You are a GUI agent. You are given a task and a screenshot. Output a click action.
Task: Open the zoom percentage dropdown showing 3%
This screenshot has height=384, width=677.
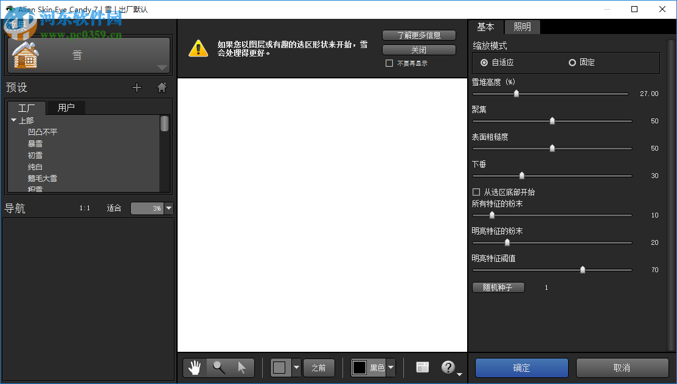coord(168,208)
